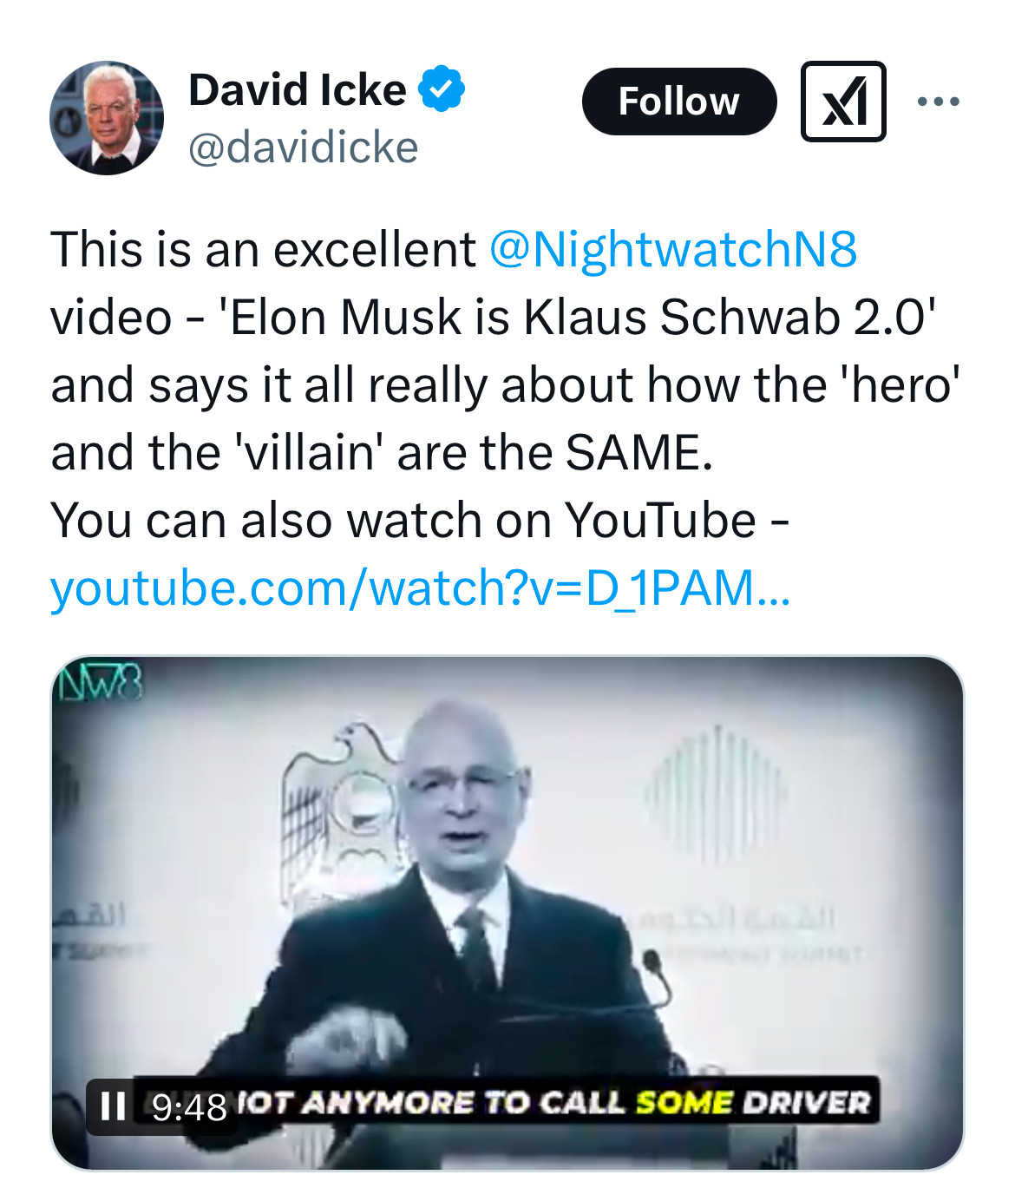Click the NW8 watermark logo in video
The width and height of the screenshot is (1015, 1201).
pyautogui.click(x=99, y=683)
